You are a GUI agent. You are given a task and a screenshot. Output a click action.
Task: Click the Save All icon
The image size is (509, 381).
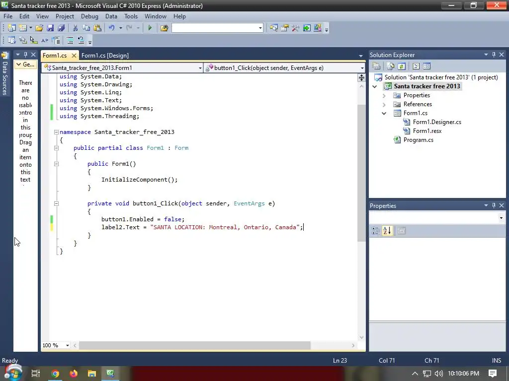61,28
